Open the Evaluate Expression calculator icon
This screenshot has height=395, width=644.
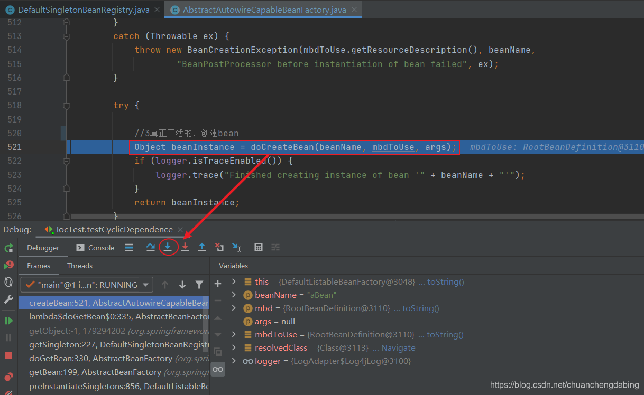(259, 247)
